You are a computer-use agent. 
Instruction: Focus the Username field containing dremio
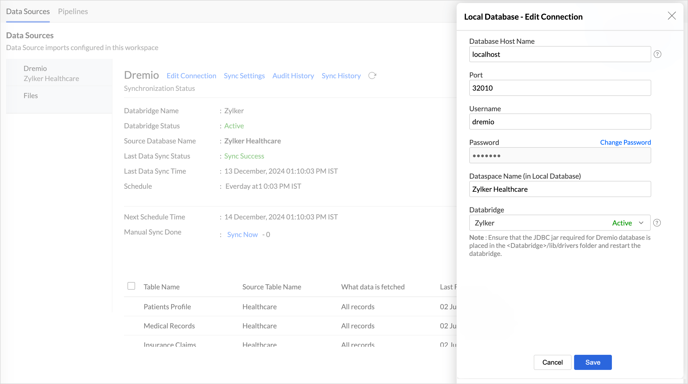click(559, 122)
